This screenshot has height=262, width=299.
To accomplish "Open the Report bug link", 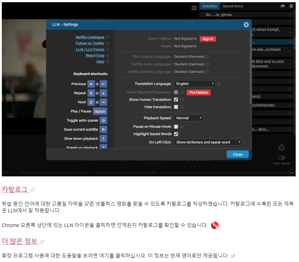I will 95,55.
